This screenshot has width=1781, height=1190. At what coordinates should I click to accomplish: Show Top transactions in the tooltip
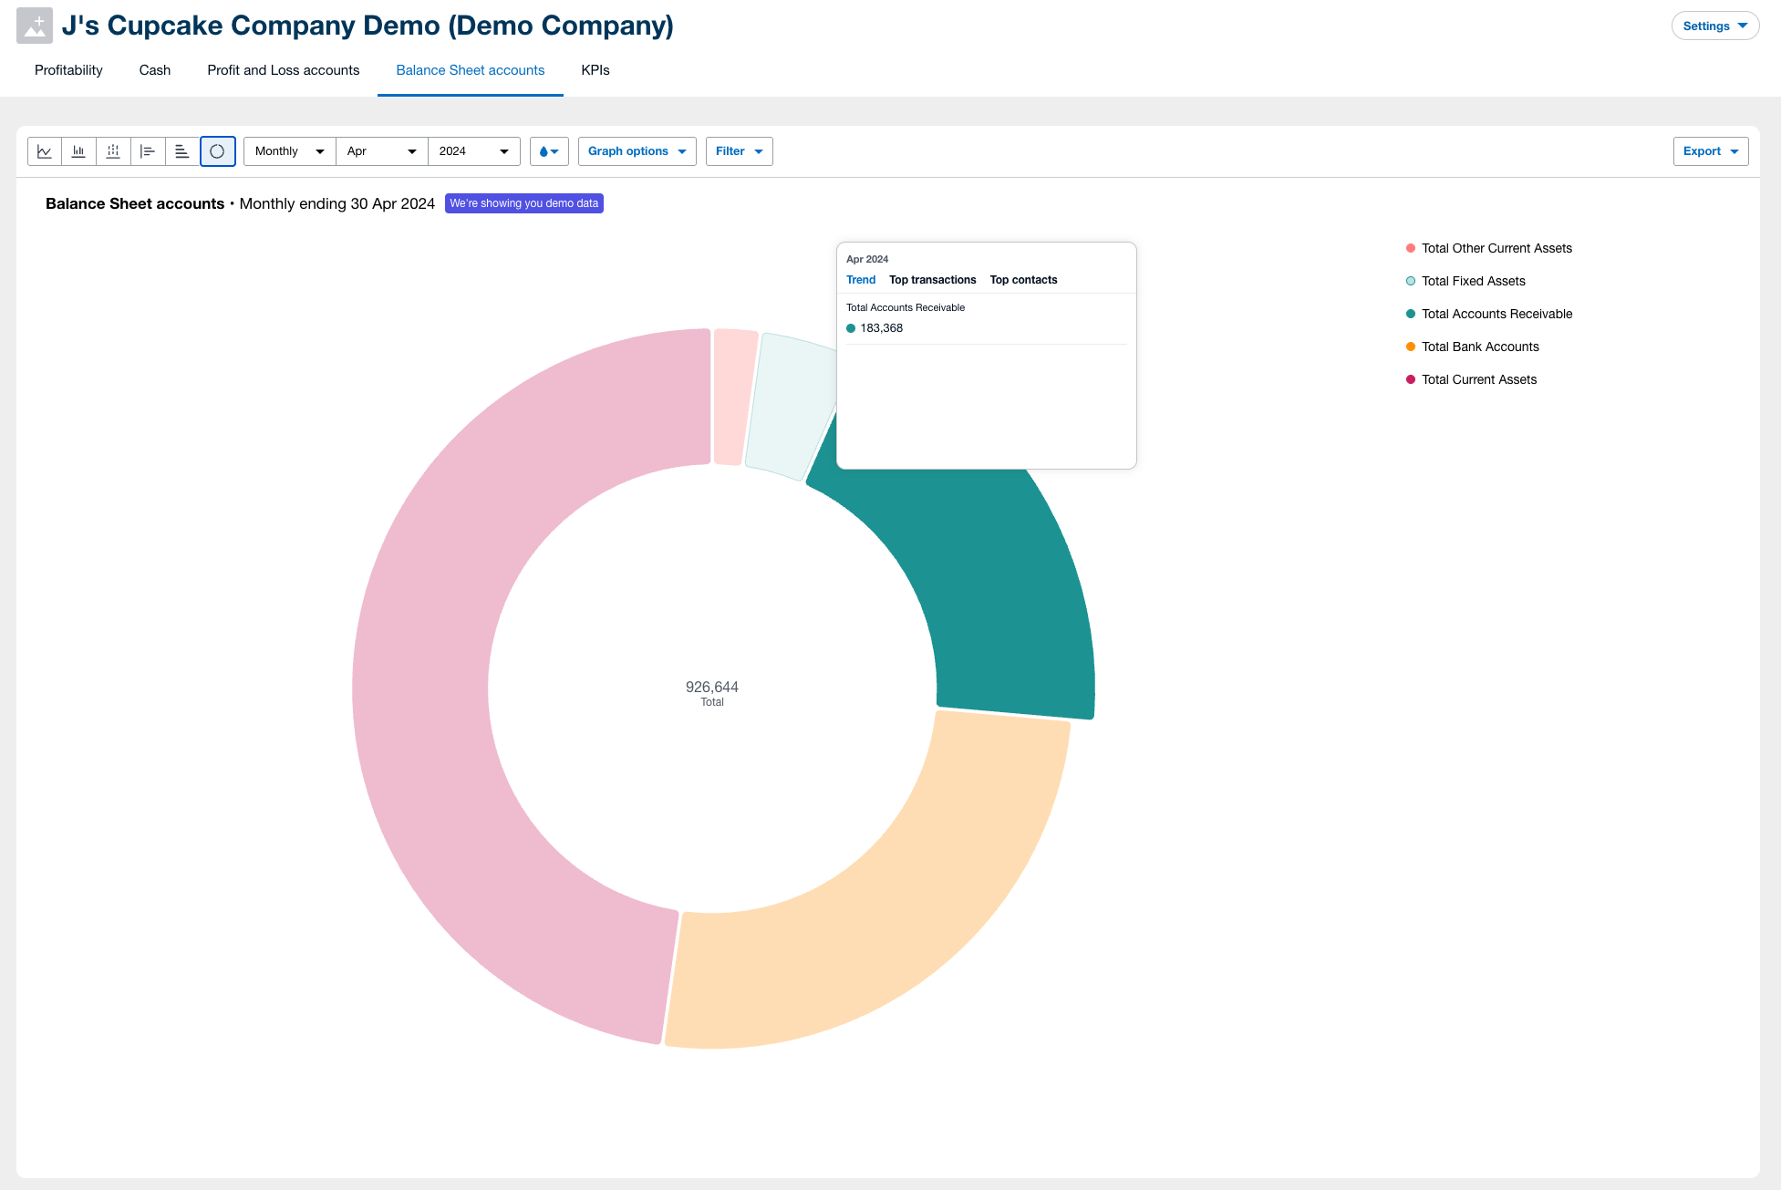click(x=932, y=280)
